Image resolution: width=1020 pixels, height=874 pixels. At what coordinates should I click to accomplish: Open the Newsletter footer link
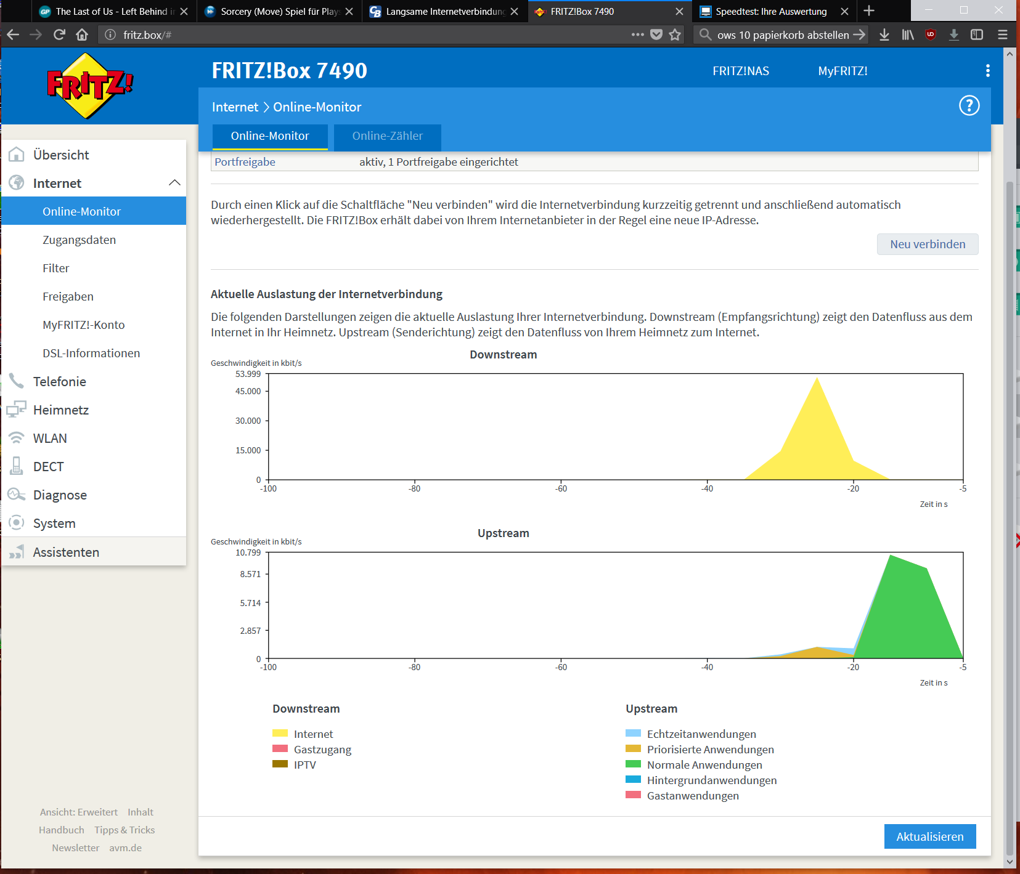tap(76, 848)
